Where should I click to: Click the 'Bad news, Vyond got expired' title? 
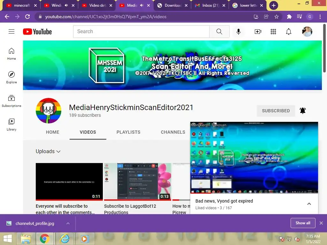(224, 201)
